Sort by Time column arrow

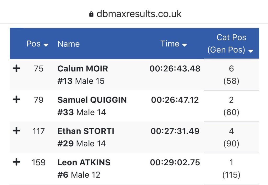coord(185,45)
